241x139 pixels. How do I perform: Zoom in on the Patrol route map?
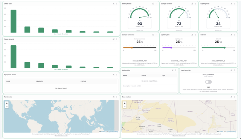pos(7,103)
